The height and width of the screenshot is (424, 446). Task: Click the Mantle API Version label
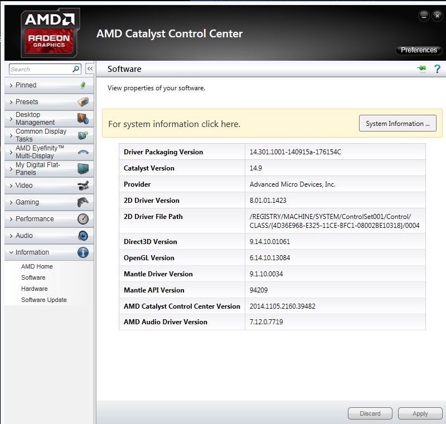154,290
